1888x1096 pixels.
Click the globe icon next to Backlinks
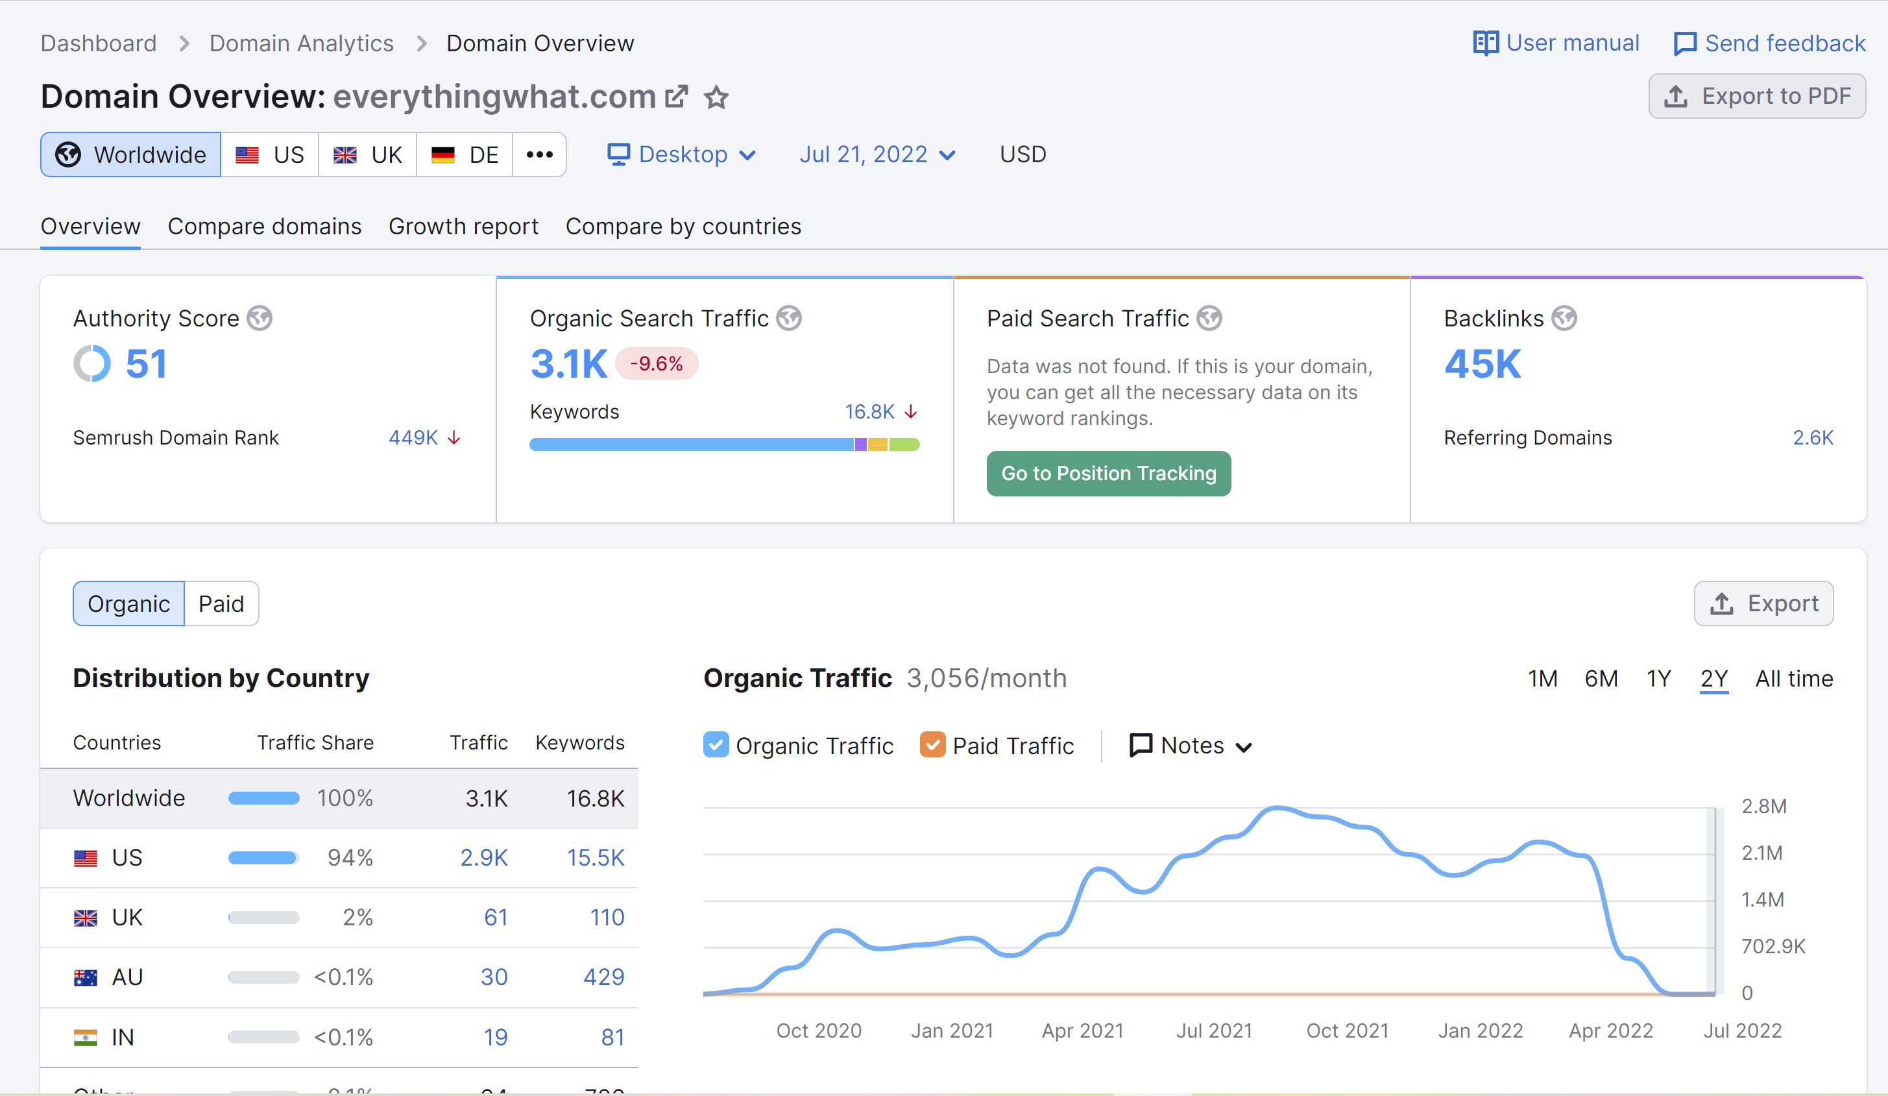pyautogui.click(x=1564, y=319)
